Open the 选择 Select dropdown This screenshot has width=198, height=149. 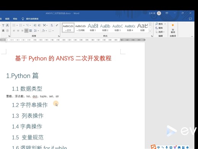(x=160, y=32)
